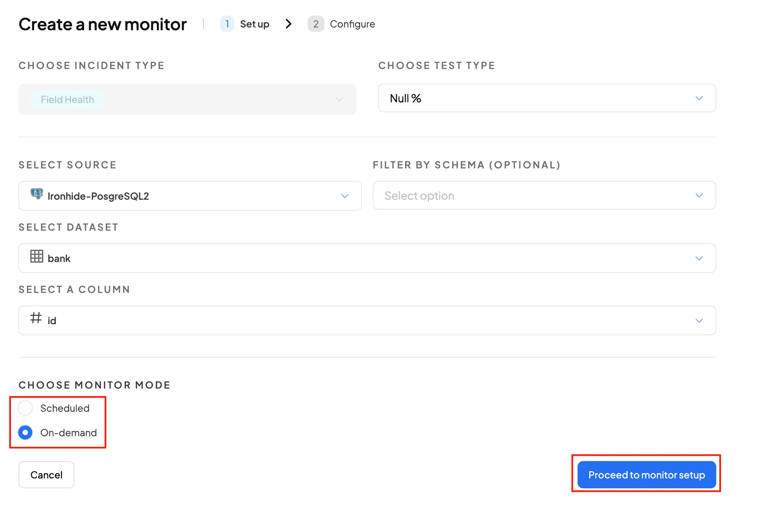Click the disabled incident type dropdown chevron
This screenshot has width=766, height=526.
pyautogui.click(x=339, y=99)
